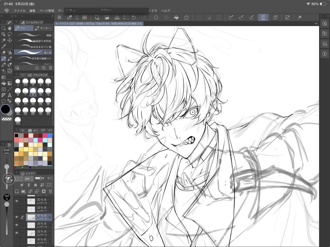330x247 pixels.
Task: Open ヘルプ menu
Action: tap(165, 10)
